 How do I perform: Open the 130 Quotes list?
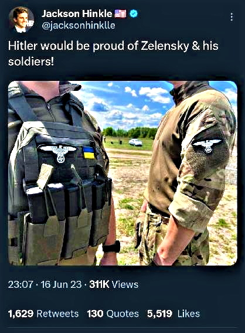(x=113, y=314)
